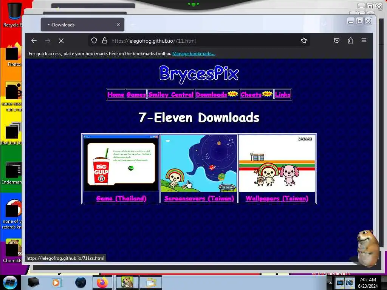Image resolution: width=387 pixels, height=290 pixels.
Task: Click the address bar URL field
Action: (x=199, y=41)
